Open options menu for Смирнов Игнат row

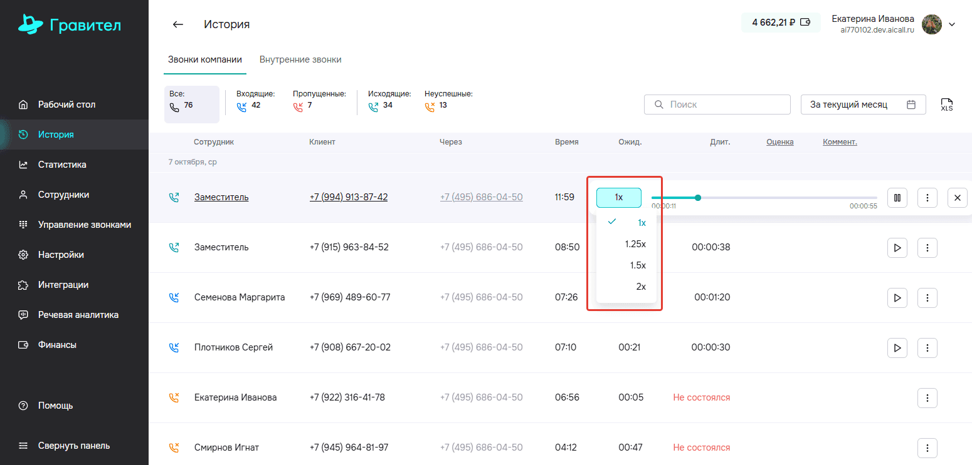click(927, 447)
